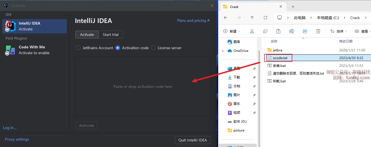
Task: Expand the OneDrive tree node
Action: tap(223, 51)
